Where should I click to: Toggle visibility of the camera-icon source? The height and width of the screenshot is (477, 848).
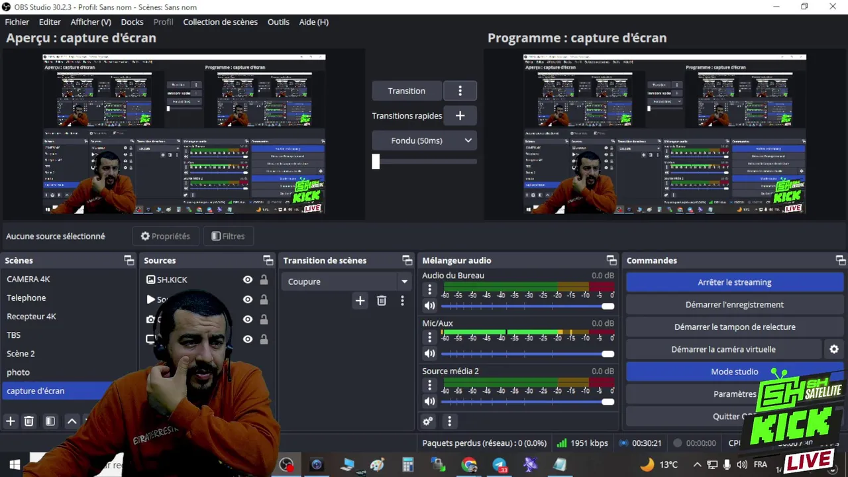pyautogui.click(x=248, y=319)
